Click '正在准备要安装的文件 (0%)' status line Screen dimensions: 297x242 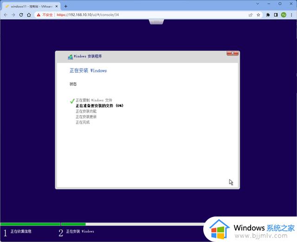click(99, 106)
